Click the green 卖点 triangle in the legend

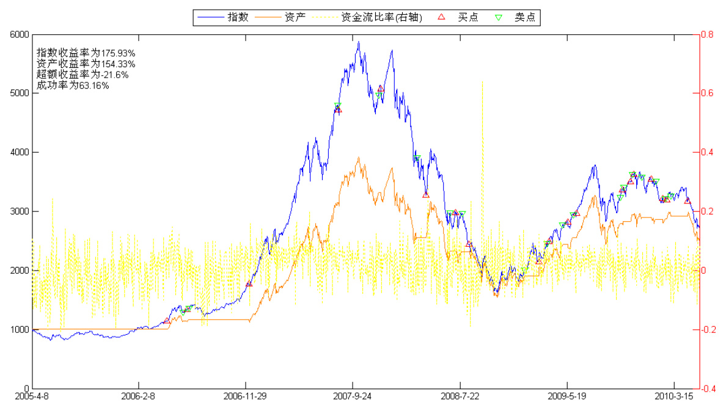pos(499,18)
